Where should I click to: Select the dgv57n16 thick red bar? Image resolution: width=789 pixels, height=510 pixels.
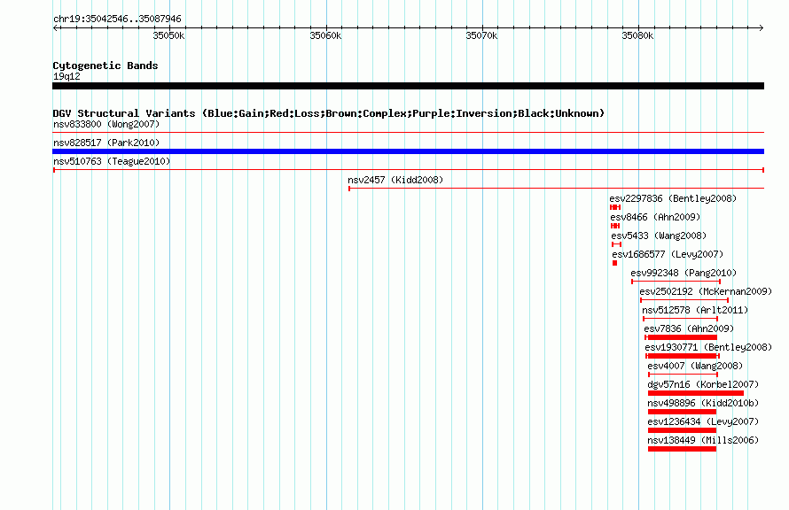(x=696, y=393)
